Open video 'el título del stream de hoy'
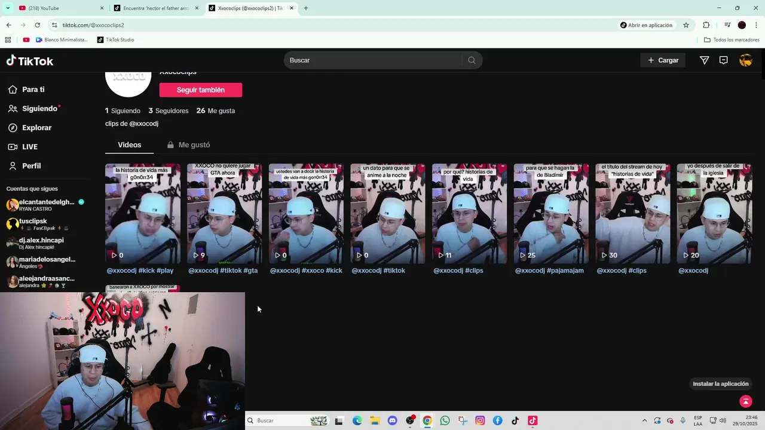Screen dimensions: 765x430 [632, 214]
